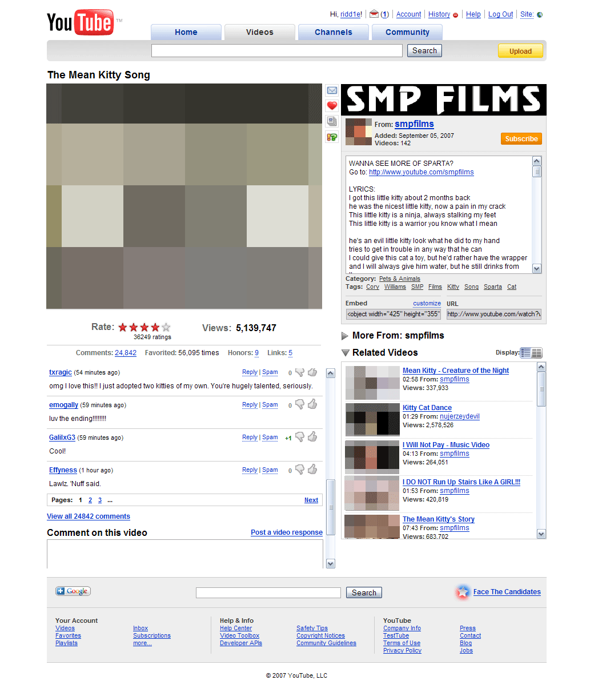Click the Face The Candidates star icon
This screenshot has height=688, width=594.
[x=463, y=592]
